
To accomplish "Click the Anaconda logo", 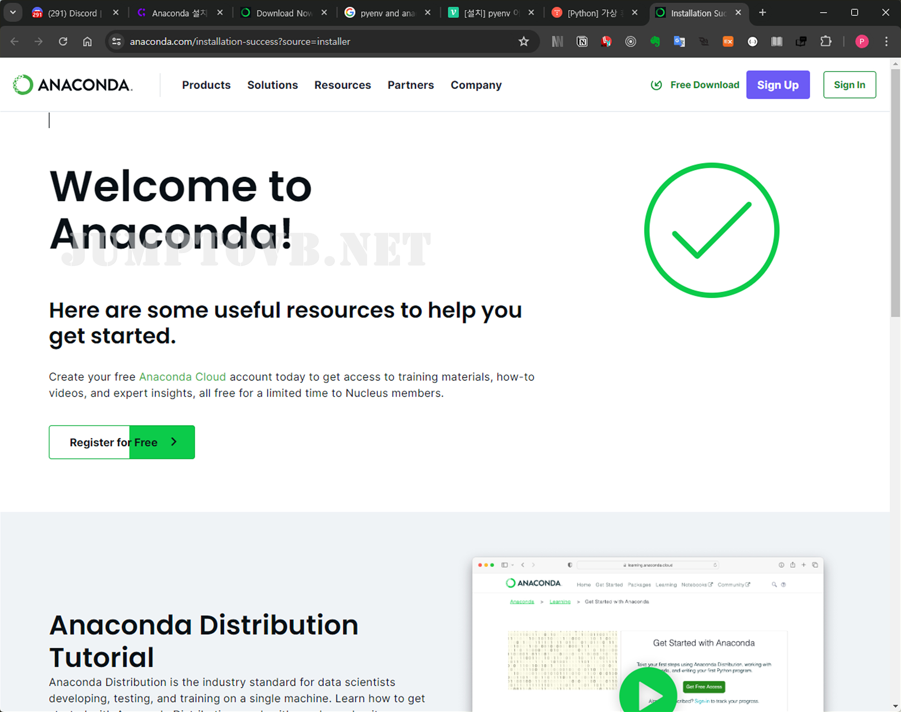I will [73, 84].
